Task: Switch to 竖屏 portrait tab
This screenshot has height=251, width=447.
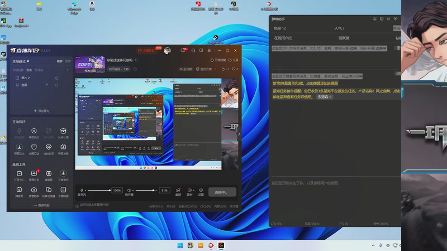Action: pos(68,61)
